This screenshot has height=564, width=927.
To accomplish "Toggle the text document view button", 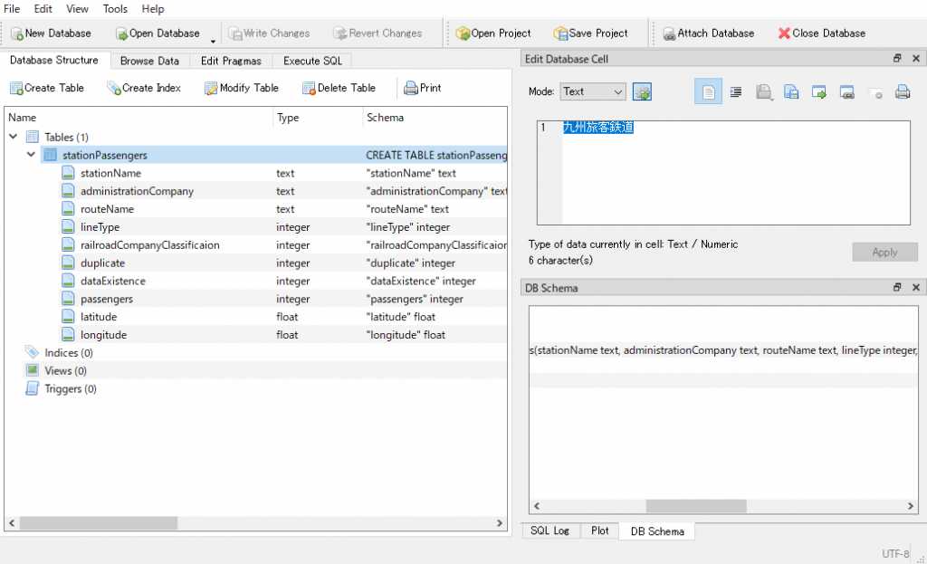I will coord(708,91).
